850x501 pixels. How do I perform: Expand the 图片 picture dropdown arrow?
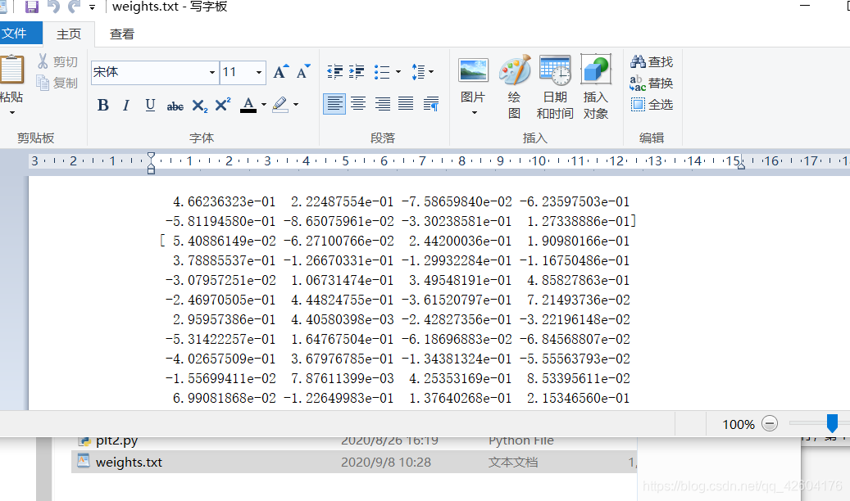[475, 113]
